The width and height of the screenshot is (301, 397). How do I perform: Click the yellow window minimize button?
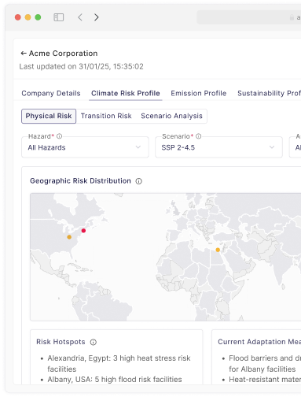(28, 17)
